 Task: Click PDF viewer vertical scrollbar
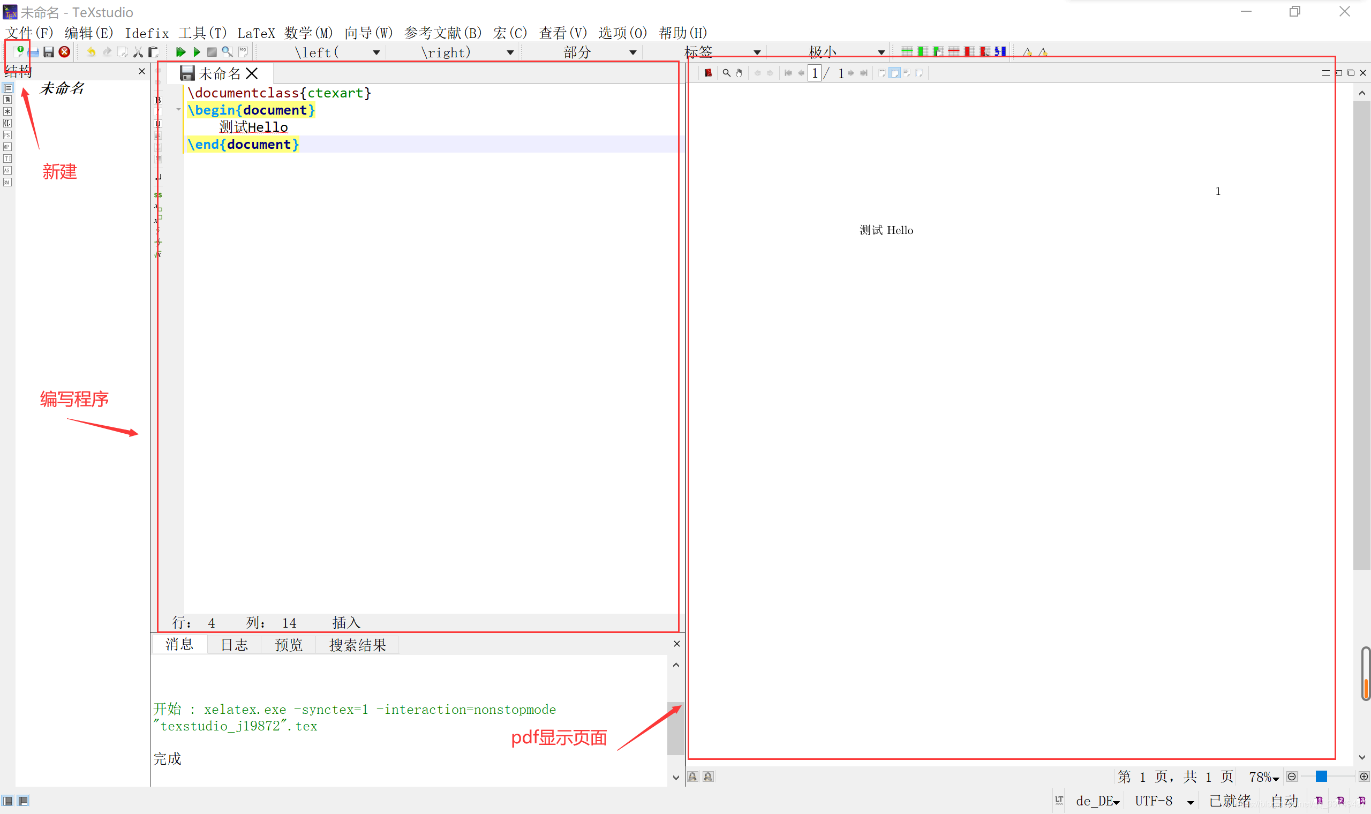click(x=1362, y=335)
